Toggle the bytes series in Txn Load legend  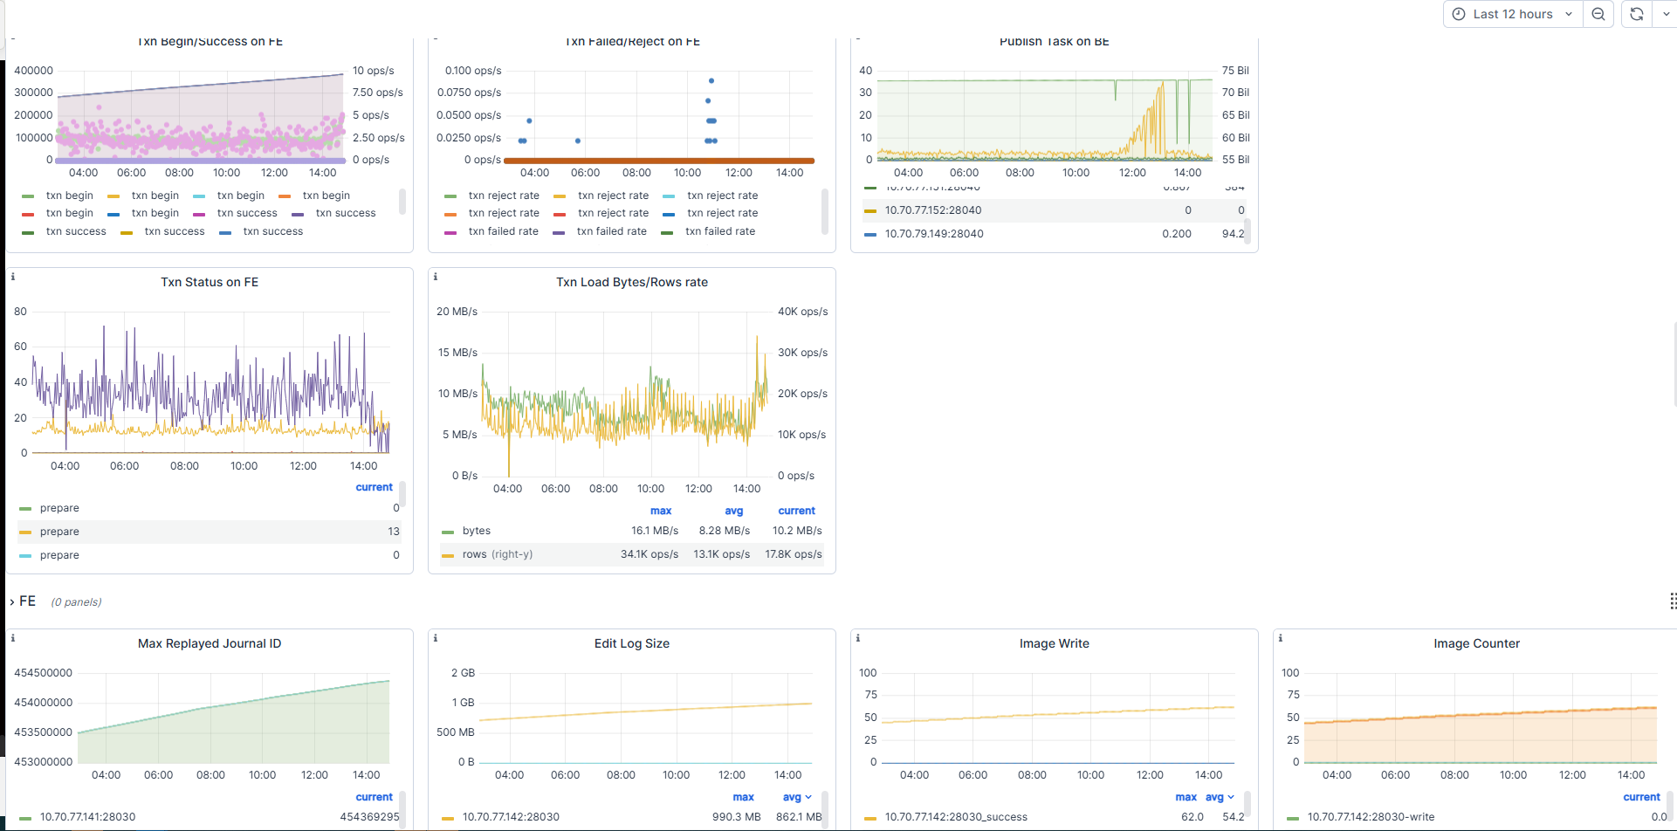477,531
